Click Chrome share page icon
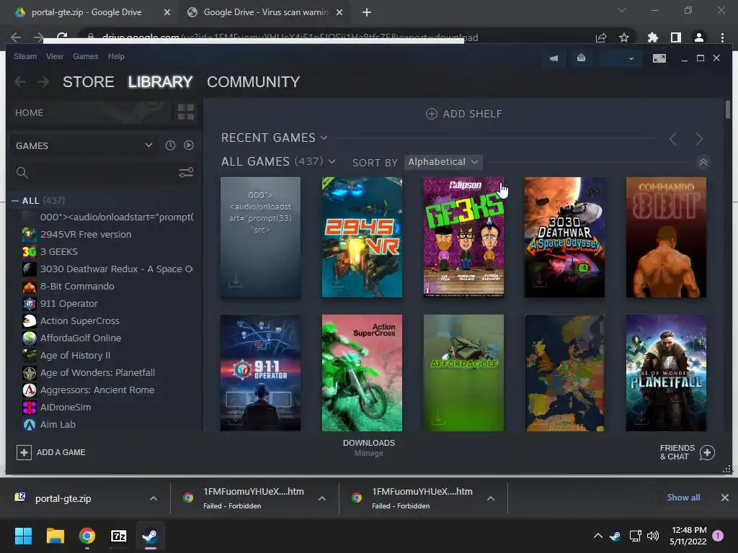738x553 pixels. point(600,37)
